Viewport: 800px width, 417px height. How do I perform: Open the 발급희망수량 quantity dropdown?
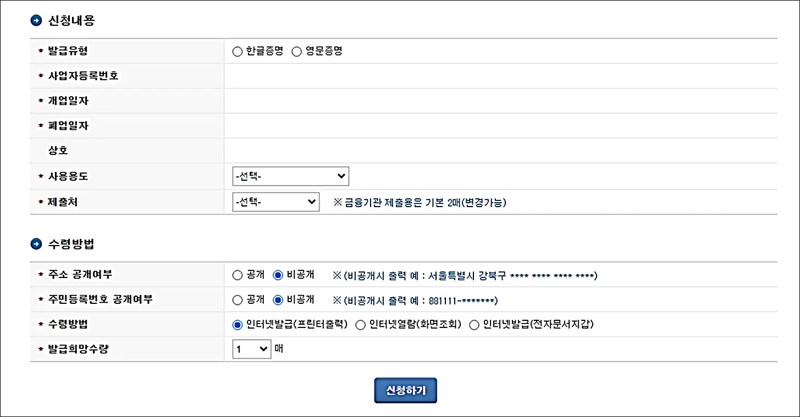(x=251, y=349)
